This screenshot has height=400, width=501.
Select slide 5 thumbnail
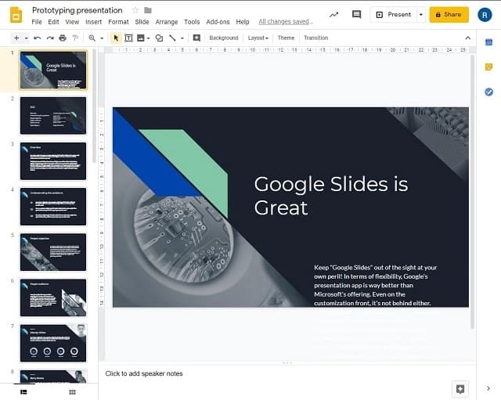coord(53,252)
